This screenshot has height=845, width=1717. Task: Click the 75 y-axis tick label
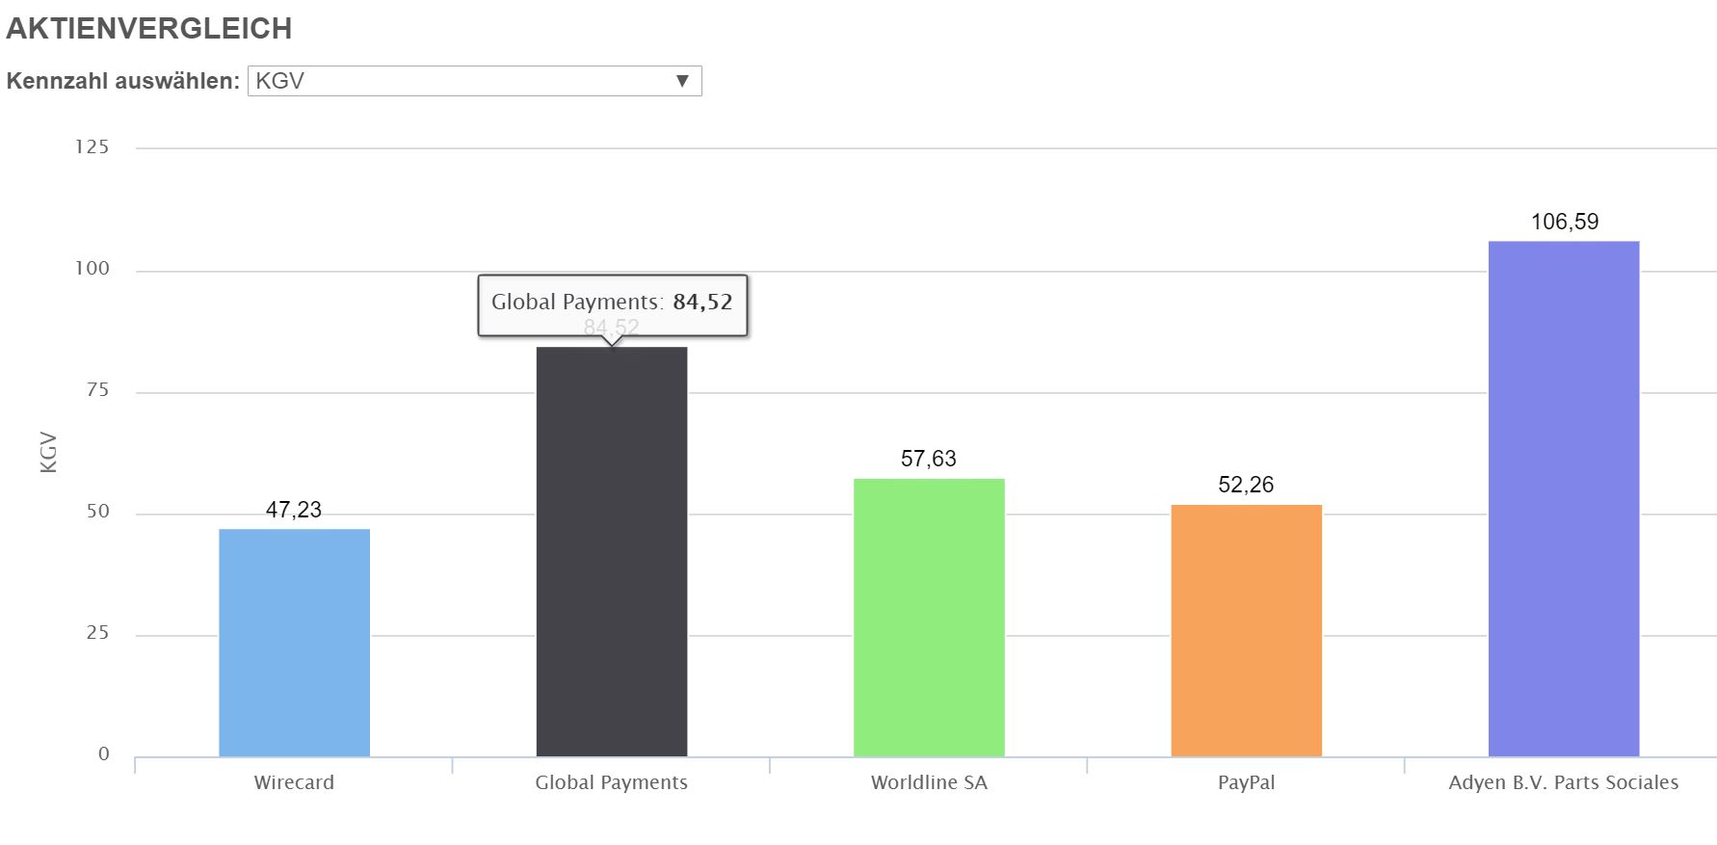(97, 390)
